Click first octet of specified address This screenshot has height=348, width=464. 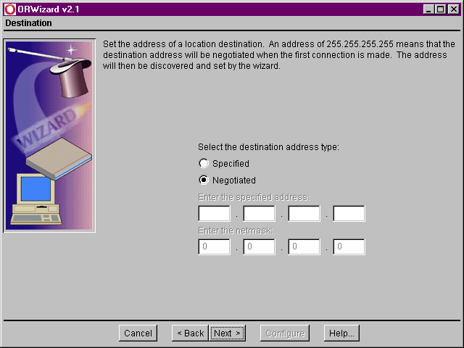(x=214, y=214)
